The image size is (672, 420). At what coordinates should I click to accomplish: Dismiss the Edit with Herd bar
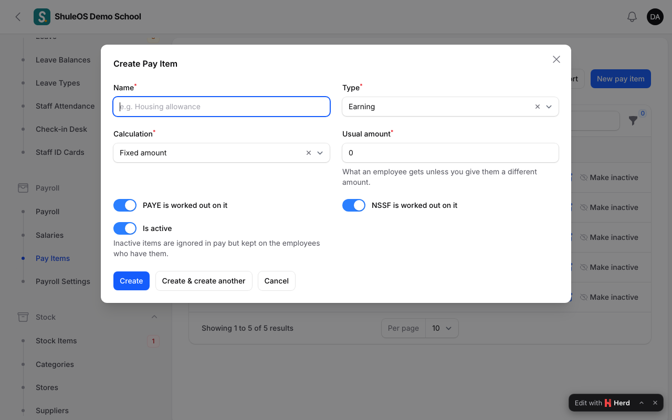pos(655,403)
